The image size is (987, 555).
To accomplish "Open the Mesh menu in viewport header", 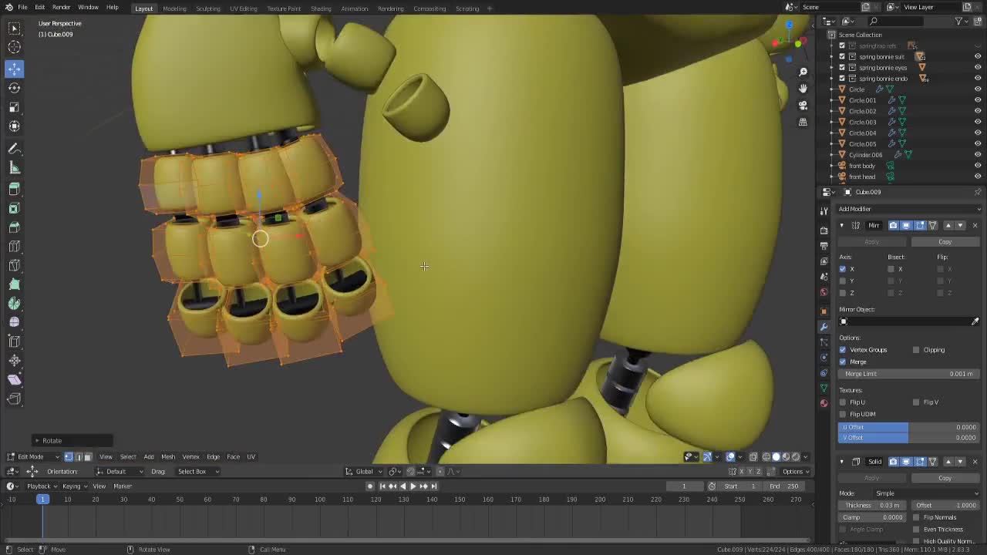I will click(167, 456).
